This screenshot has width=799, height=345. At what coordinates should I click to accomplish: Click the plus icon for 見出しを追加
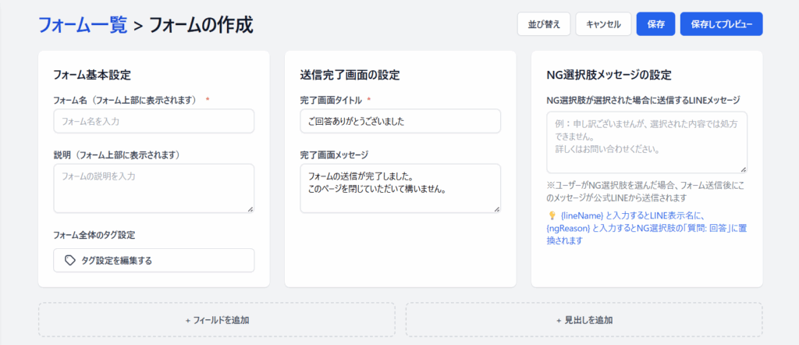[x=559, y=320]
